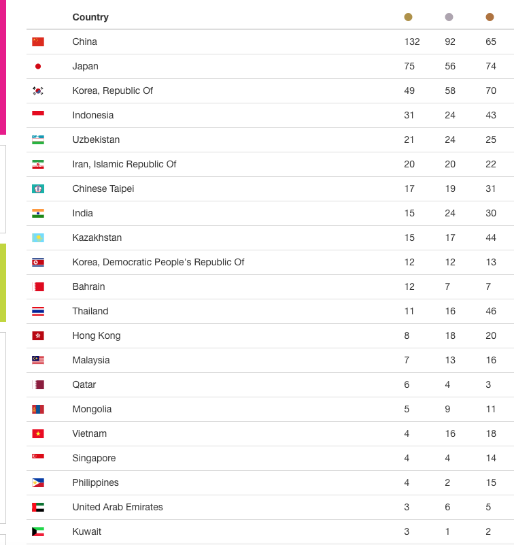Click the Uzbekistan flag icon
Viewport: 514px width, 545px height.
[x=38, y=139]
